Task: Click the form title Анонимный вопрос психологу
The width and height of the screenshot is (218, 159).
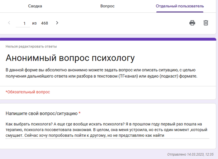Action: [70, 58]
